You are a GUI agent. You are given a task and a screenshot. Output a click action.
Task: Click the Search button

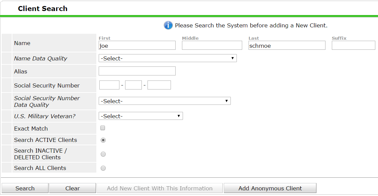pyautogui.click(x=25, y=188)
